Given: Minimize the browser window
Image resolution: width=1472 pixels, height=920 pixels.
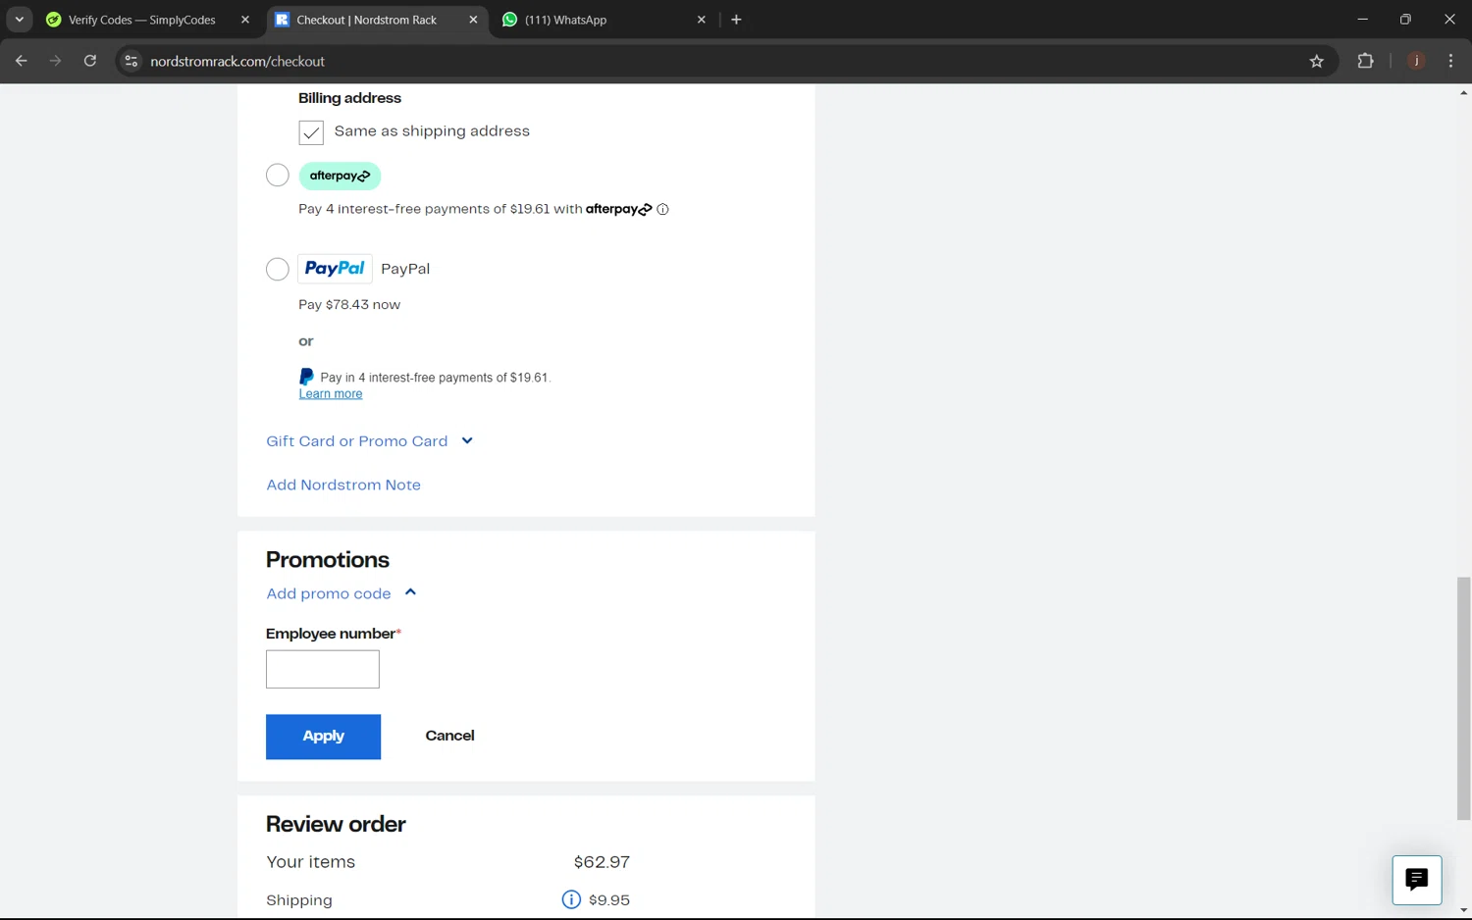Looking at the screenshot, I should pyautogui.click(x=1362, y=20).
